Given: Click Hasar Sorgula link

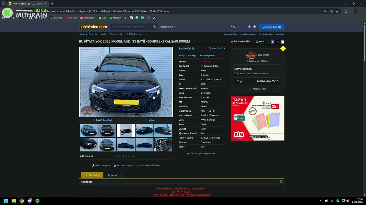Looking at the screenshot, I should (x=101, y=165).
